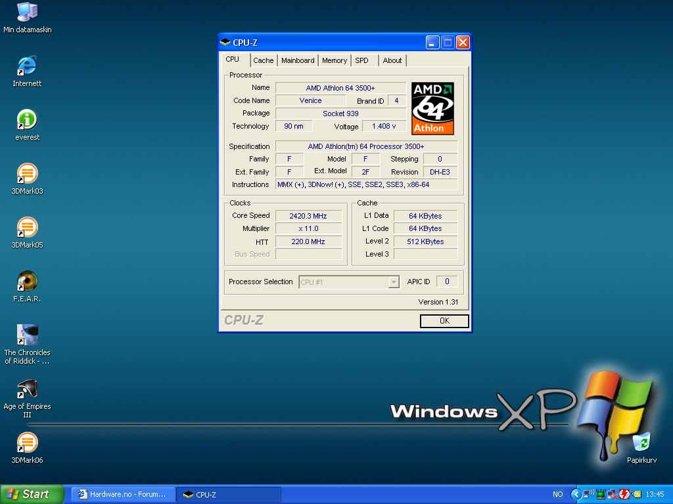Image resolution: width=673 pixels, height=504 pixels.
Task: Click the NVIDIA tray icon
Action: pos(636,494)
